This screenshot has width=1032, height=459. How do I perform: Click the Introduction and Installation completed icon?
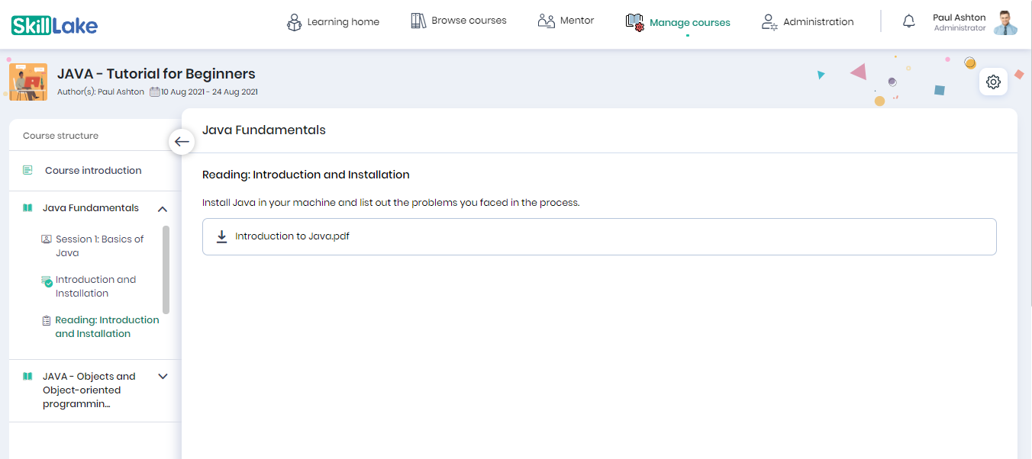47,281
